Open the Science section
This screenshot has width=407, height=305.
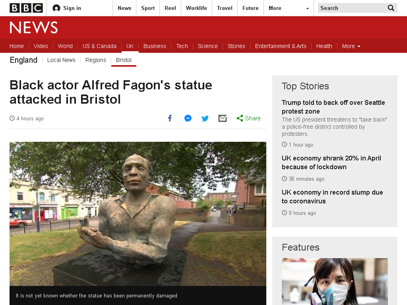[207, 46]
